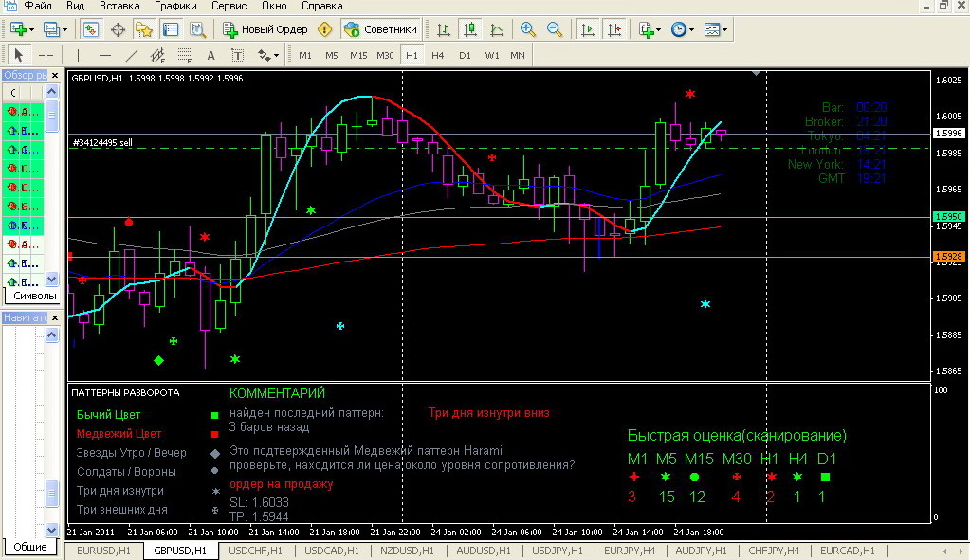Open the Файл menu

pyautogui.click(x=38, y=6)
